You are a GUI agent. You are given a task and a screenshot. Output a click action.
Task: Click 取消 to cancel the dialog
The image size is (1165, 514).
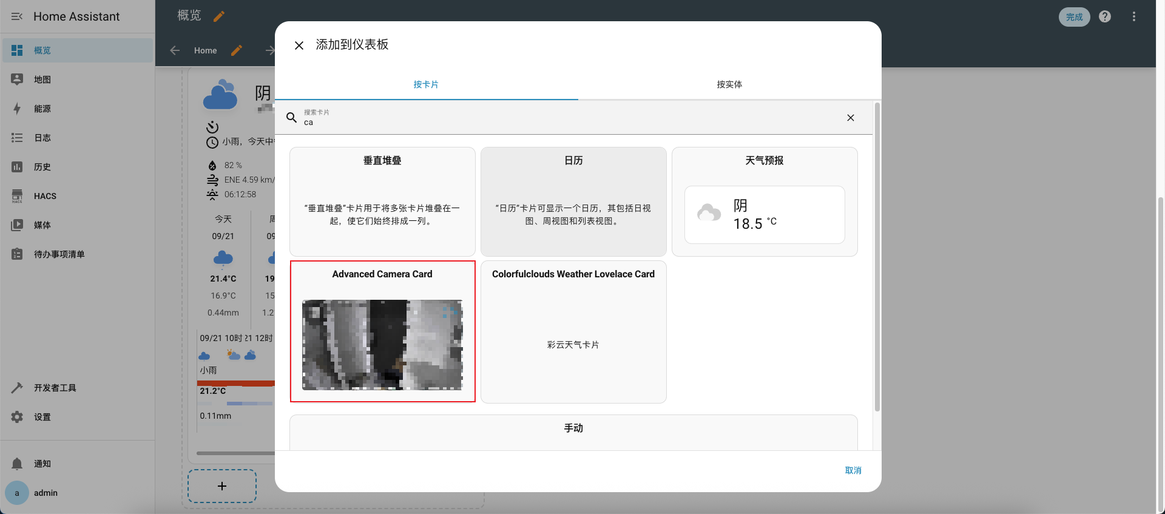[853, 470]
